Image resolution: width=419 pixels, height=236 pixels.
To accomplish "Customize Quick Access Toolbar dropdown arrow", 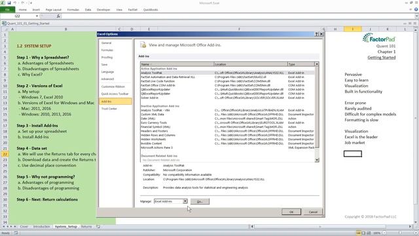I will click(31, 3).
